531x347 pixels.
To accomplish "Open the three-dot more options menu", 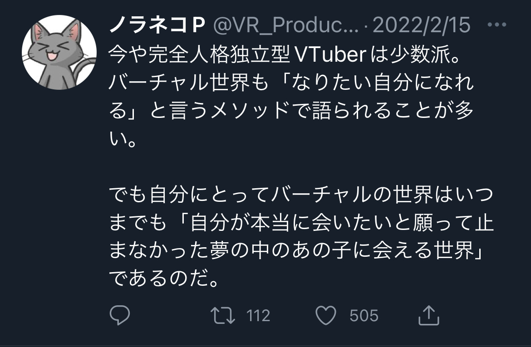I will (497, 24).
